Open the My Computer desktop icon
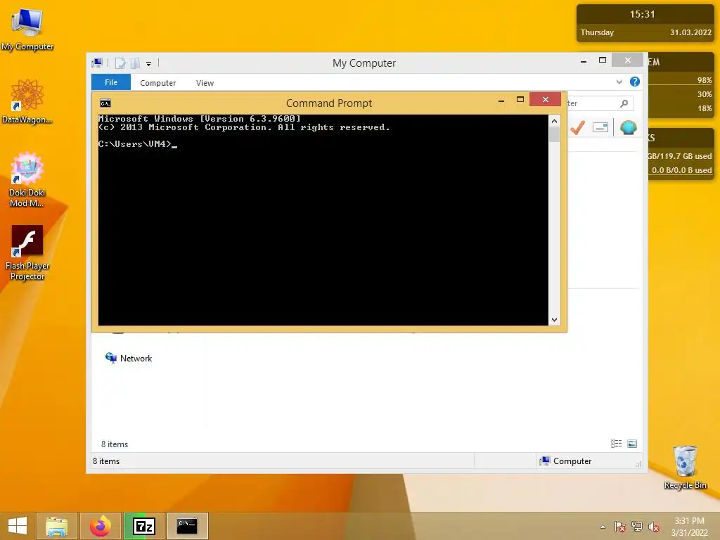The width and height of the screenshot is (720, 540). coord(27,27)
